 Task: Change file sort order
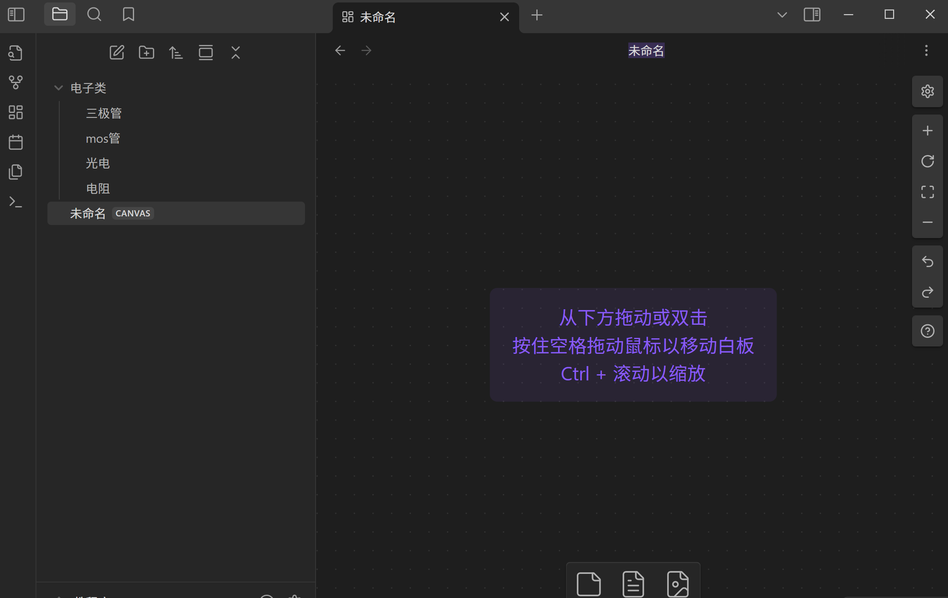click(x=176, y=53)
